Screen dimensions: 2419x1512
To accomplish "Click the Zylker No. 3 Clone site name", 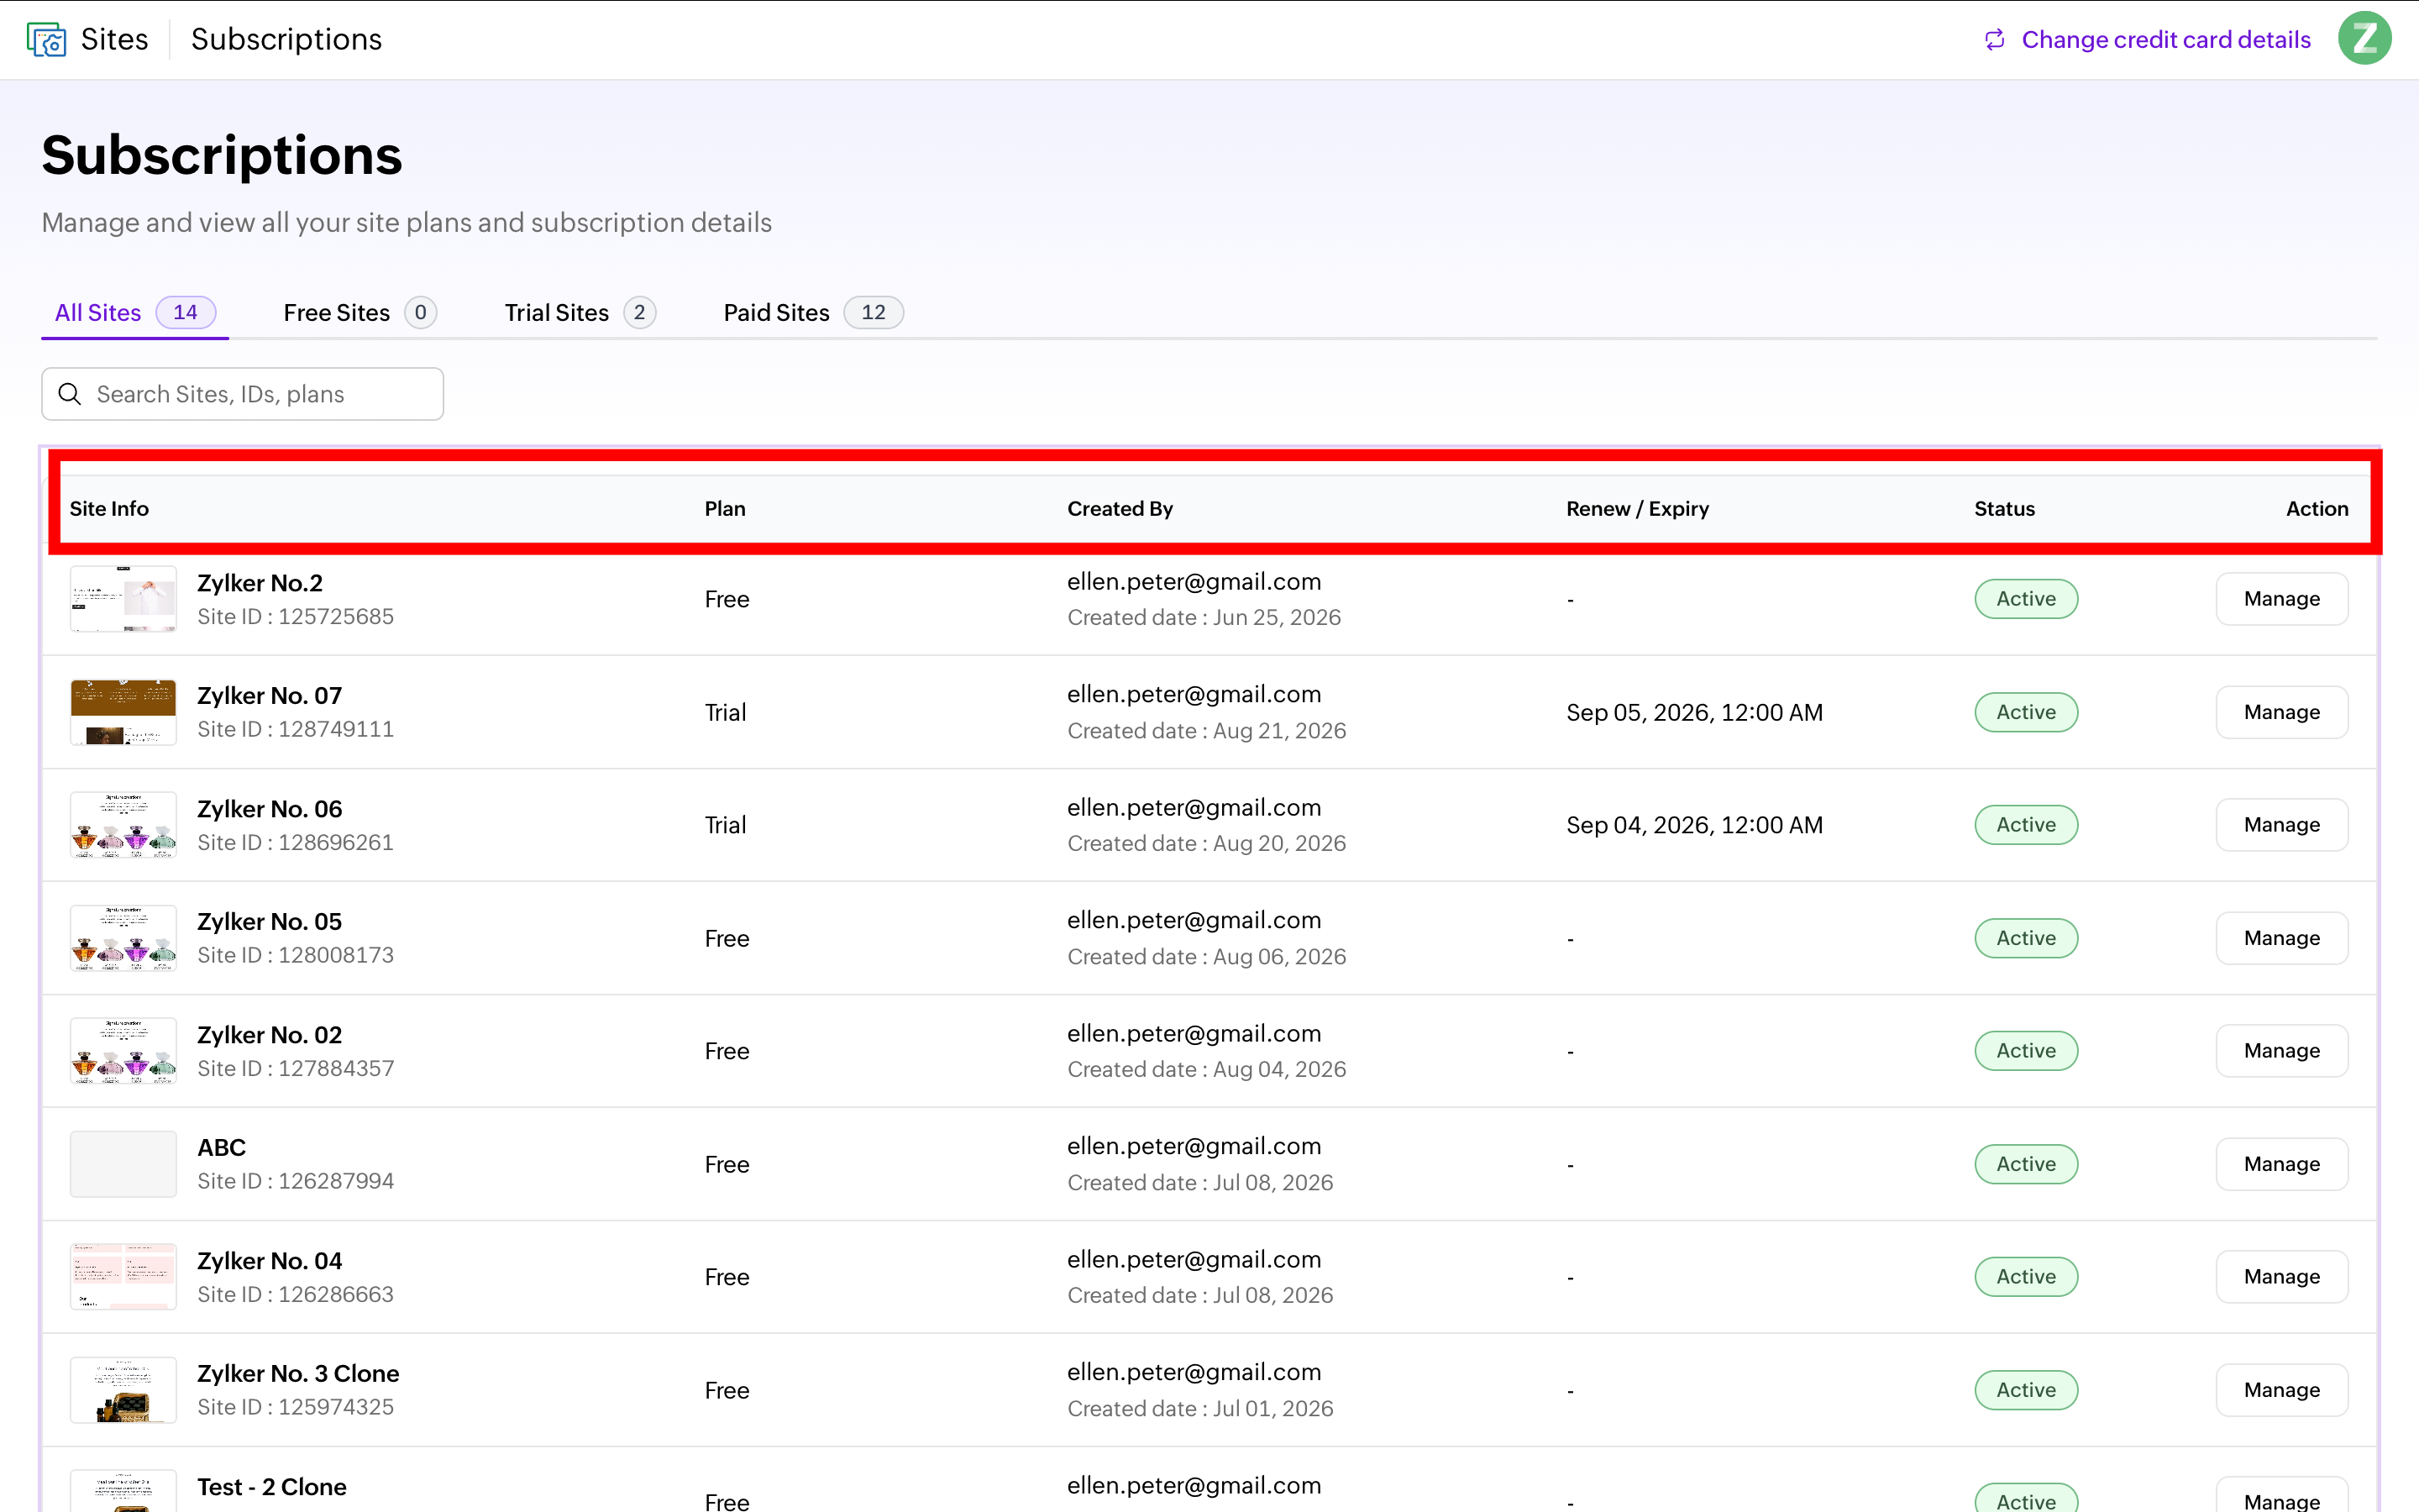I will [x=298, y=1373].
